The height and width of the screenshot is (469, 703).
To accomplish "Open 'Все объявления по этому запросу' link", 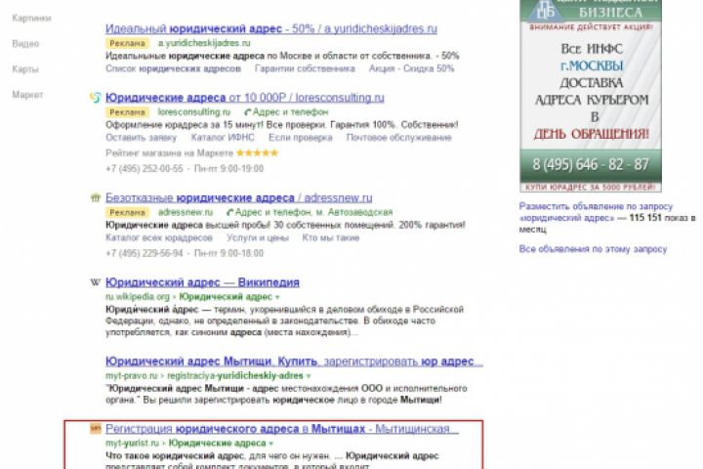I will point(593,249).
